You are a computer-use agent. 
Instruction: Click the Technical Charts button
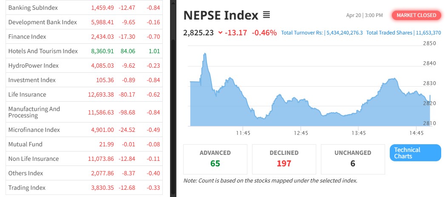tap(415, 153)
